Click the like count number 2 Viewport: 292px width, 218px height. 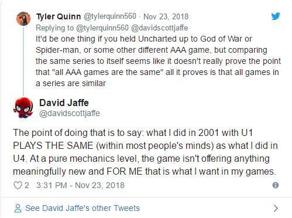(27, 185)
